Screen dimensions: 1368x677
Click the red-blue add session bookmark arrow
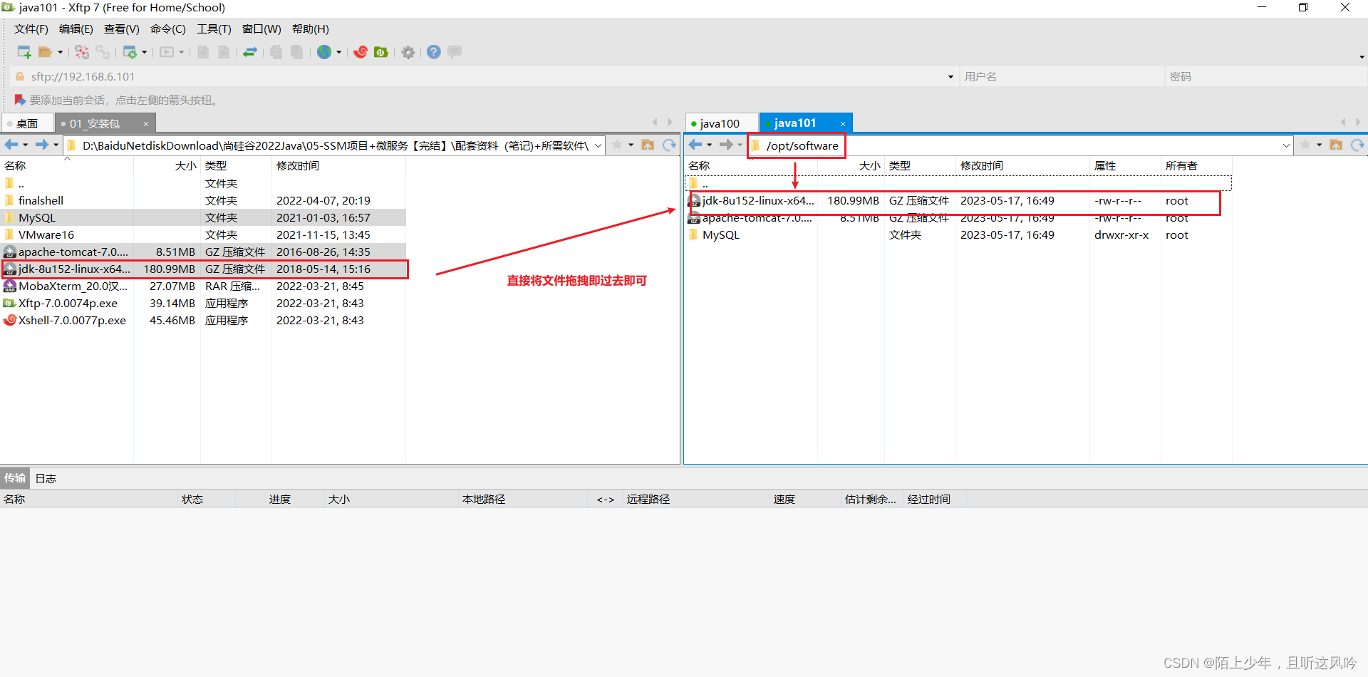[x=20, y=100]
